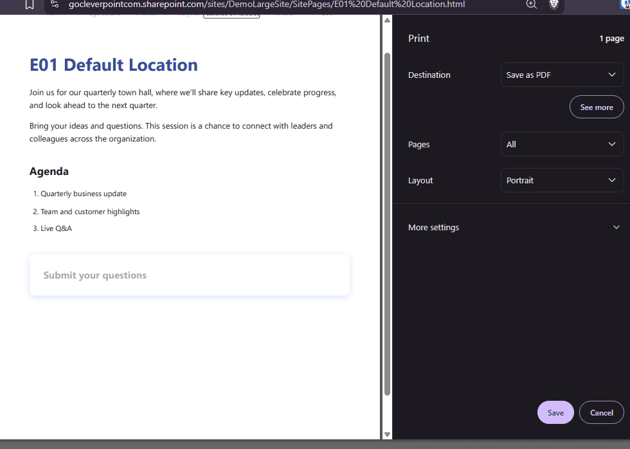Click the Submit your questions card

click(190, 275)
